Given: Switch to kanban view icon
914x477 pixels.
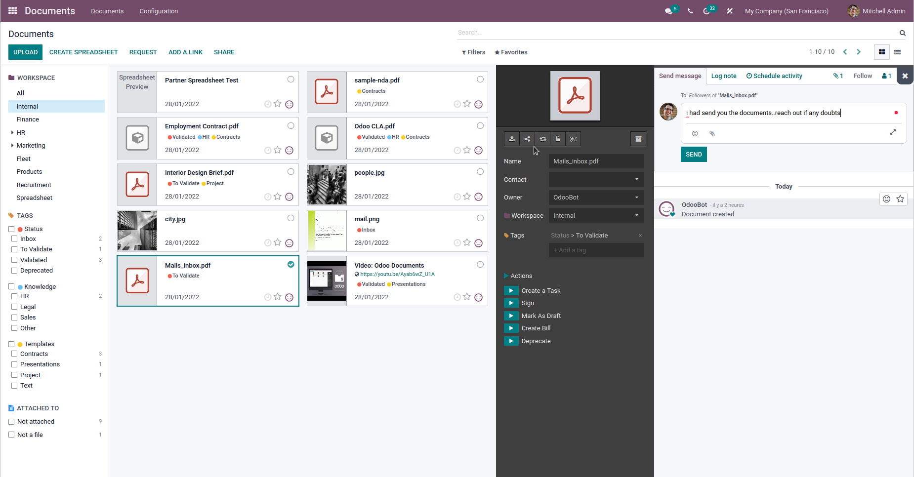Looking at the screenshot, I should tap(882, 52).
